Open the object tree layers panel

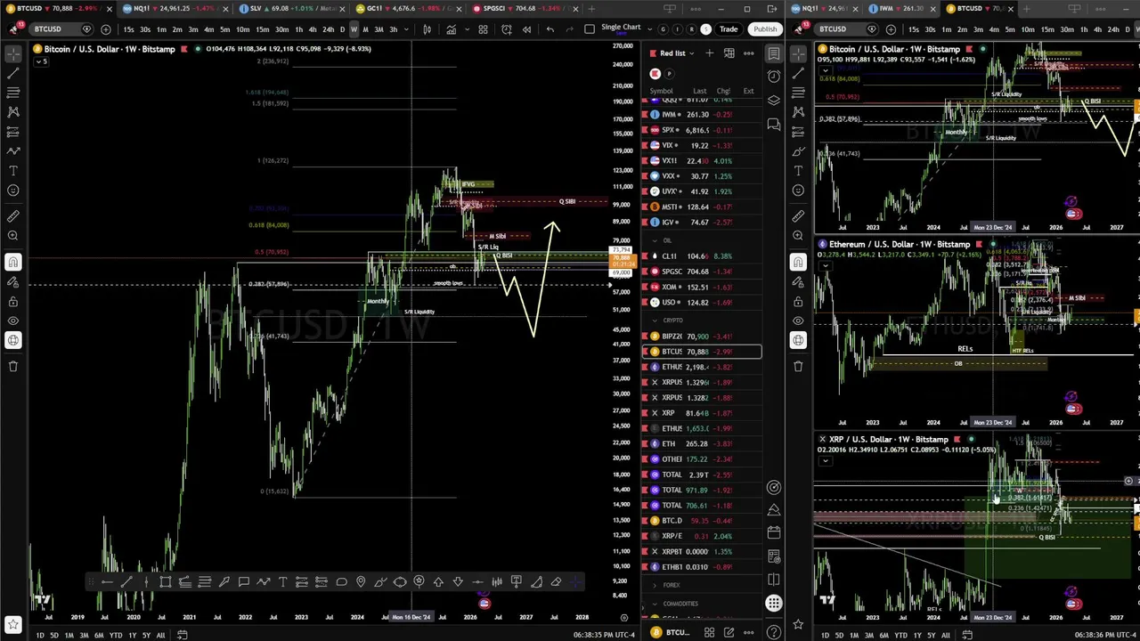774,101
